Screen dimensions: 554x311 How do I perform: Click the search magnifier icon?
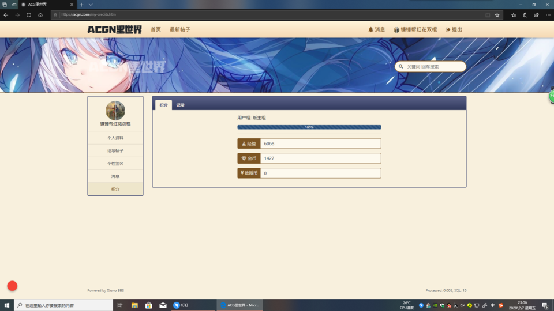pyautogui.click(x=400, y=66)
